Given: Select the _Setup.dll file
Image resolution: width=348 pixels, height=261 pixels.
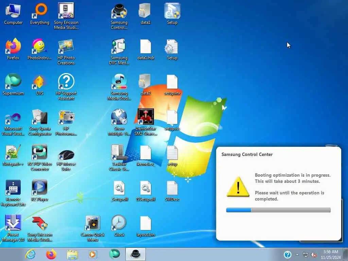Looking at the screenshot, I should coord(119,190).
